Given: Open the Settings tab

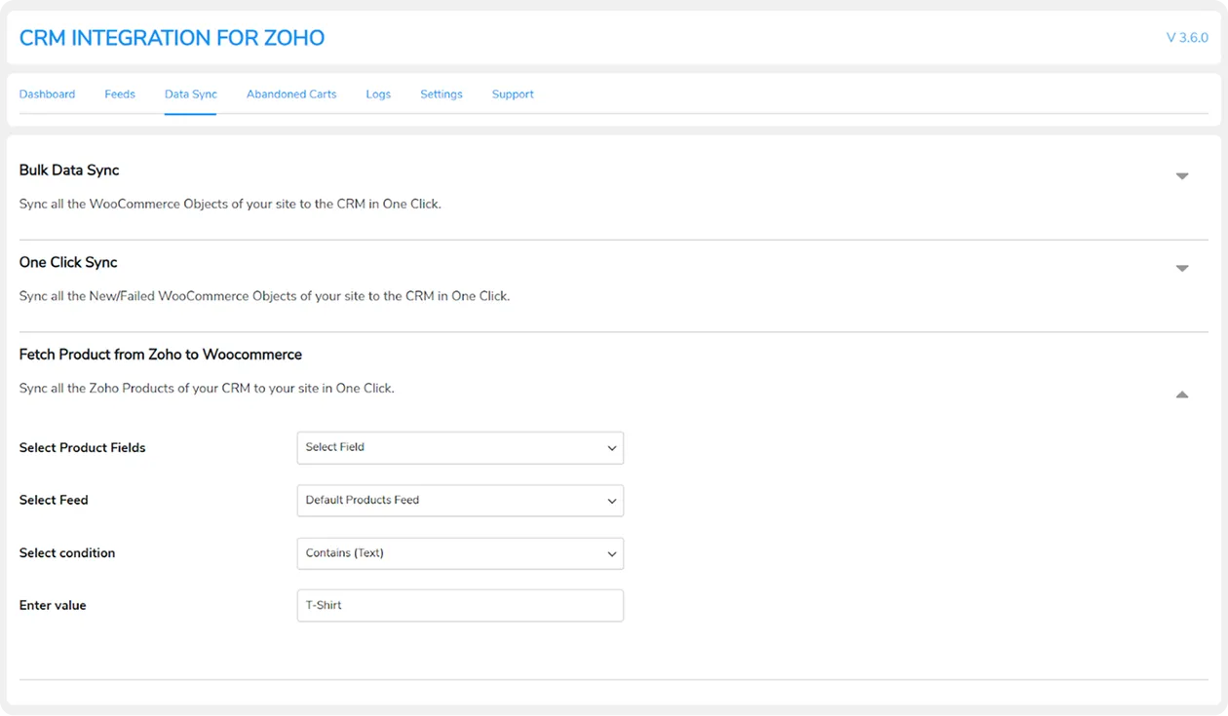Looking at the screenshot, I should coord(441,94).
